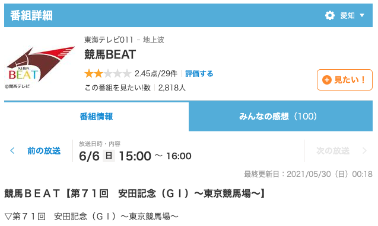
Task: Rate with the fourth star
Action: (x=117, y=73)
